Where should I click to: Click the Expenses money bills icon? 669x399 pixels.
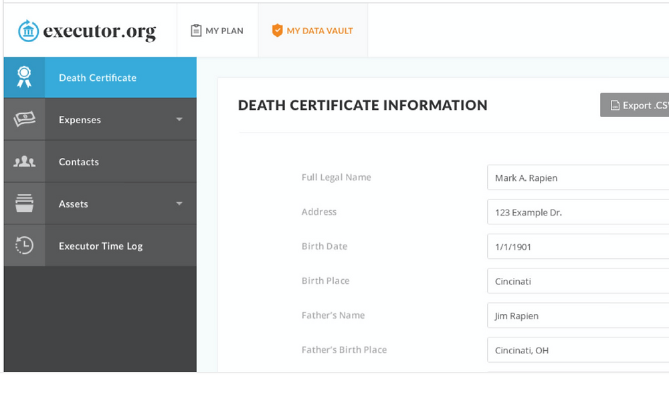click(24, 119)
